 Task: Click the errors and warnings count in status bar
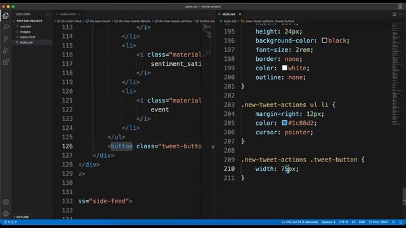tap(10, 222)
